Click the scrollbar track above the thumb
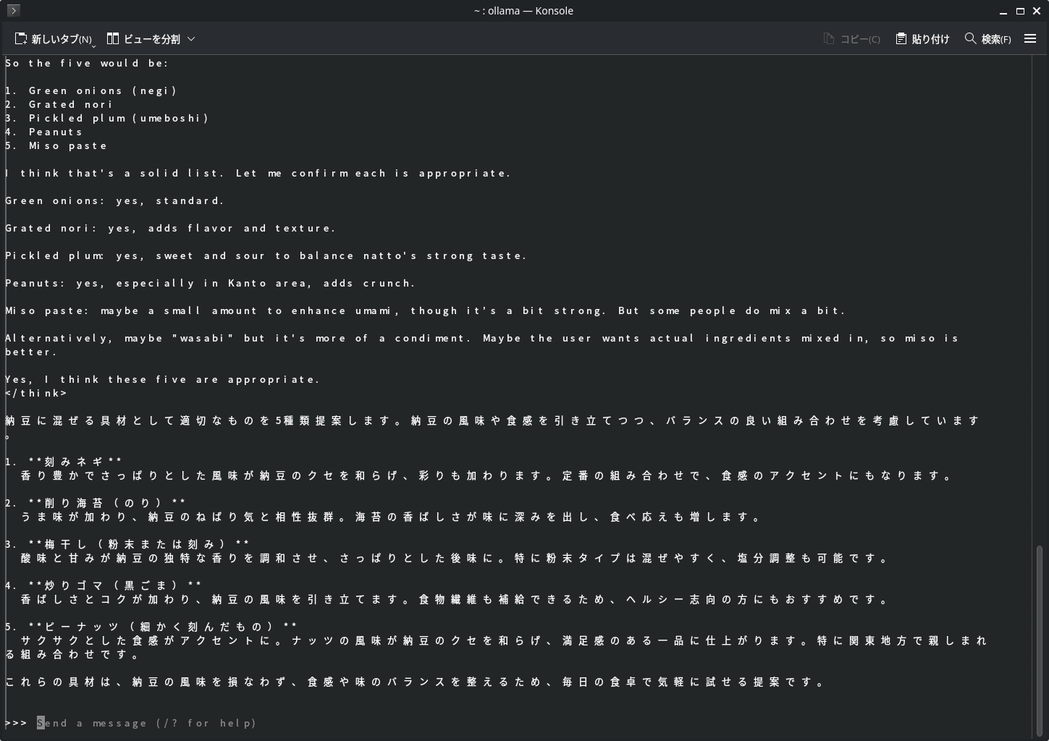Viewport: 1049px width, 741px height. coord(1040,289)
